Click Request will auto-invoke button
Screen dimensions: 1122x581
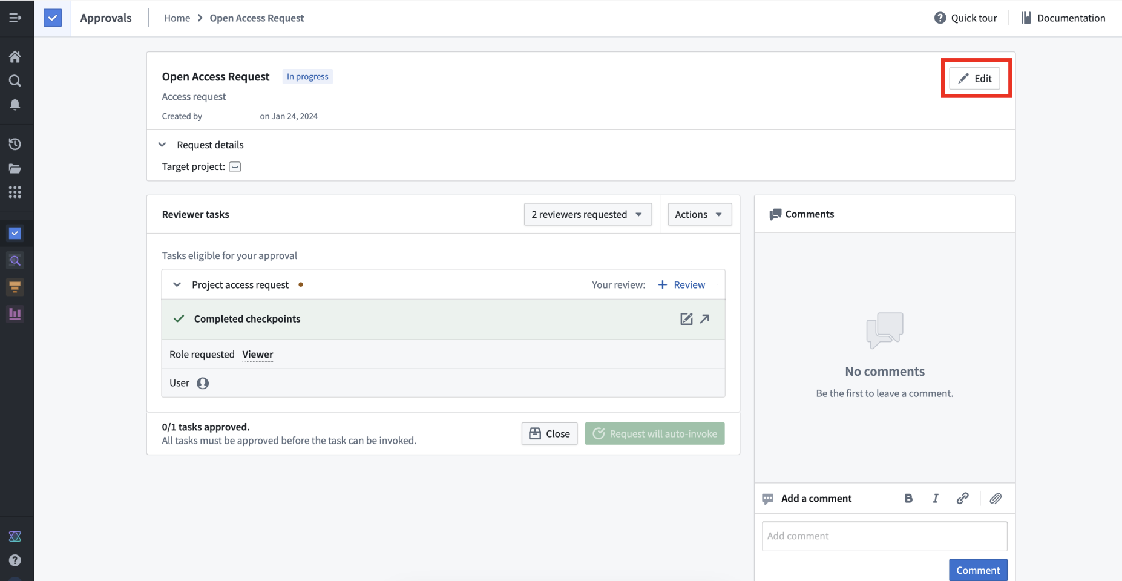tap(655, 433)
